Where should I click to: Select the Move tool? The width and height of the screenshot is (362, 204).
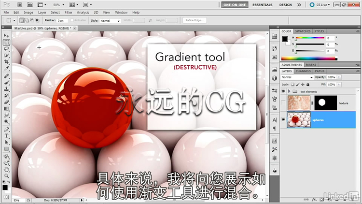pyautogui.click(x=6, y=36)
